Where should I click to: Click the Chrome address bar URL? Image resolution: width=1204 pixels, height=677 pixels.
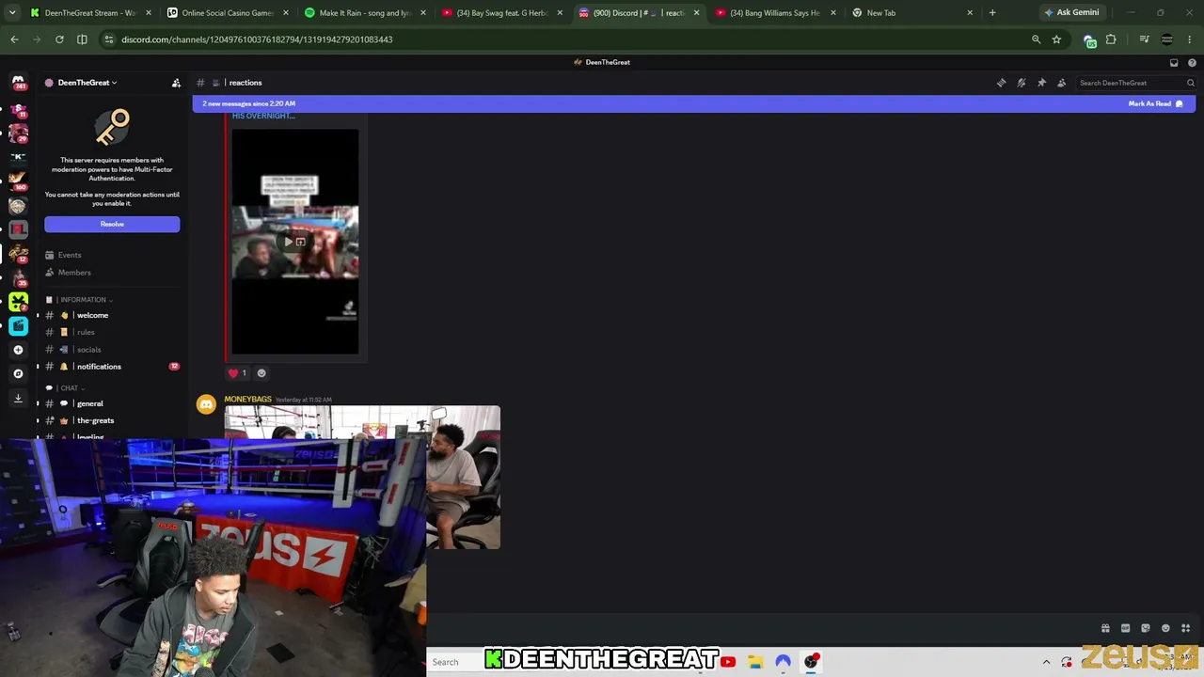point(257,39)
